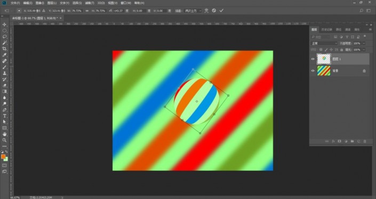Hide layer 1 with its eye icon
The image size is (376, 199).
[313, 59]
